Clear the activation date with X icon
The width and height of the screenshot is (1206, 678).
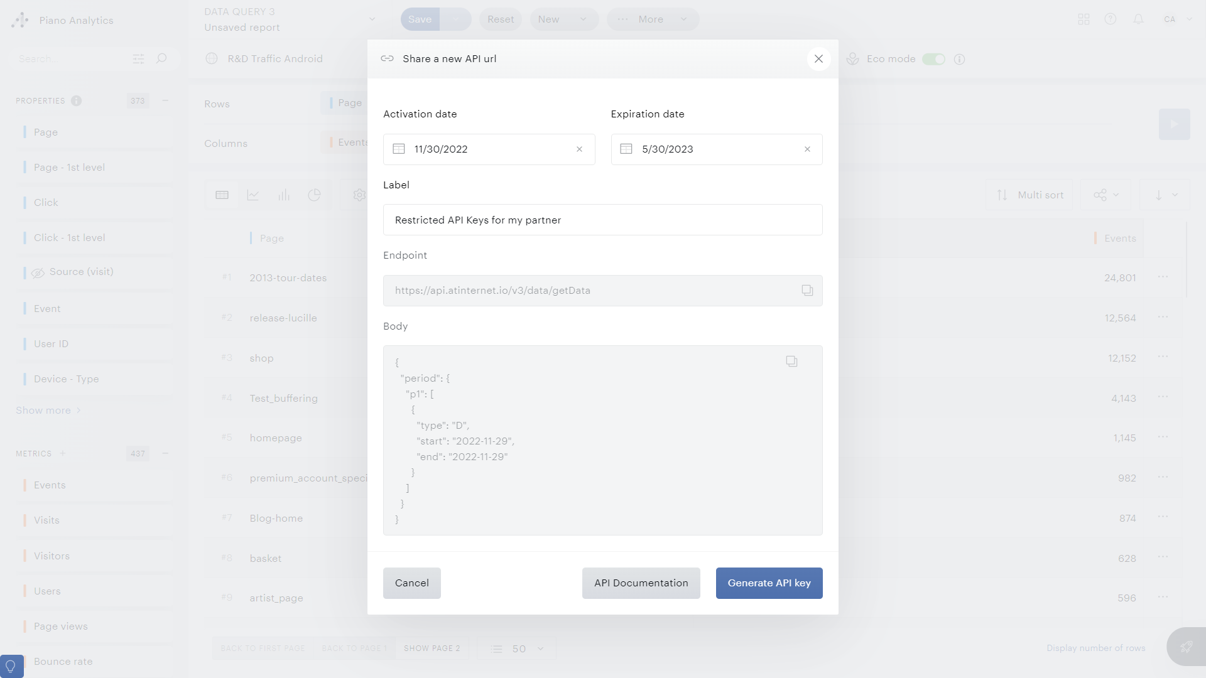(x=579, y=149)
